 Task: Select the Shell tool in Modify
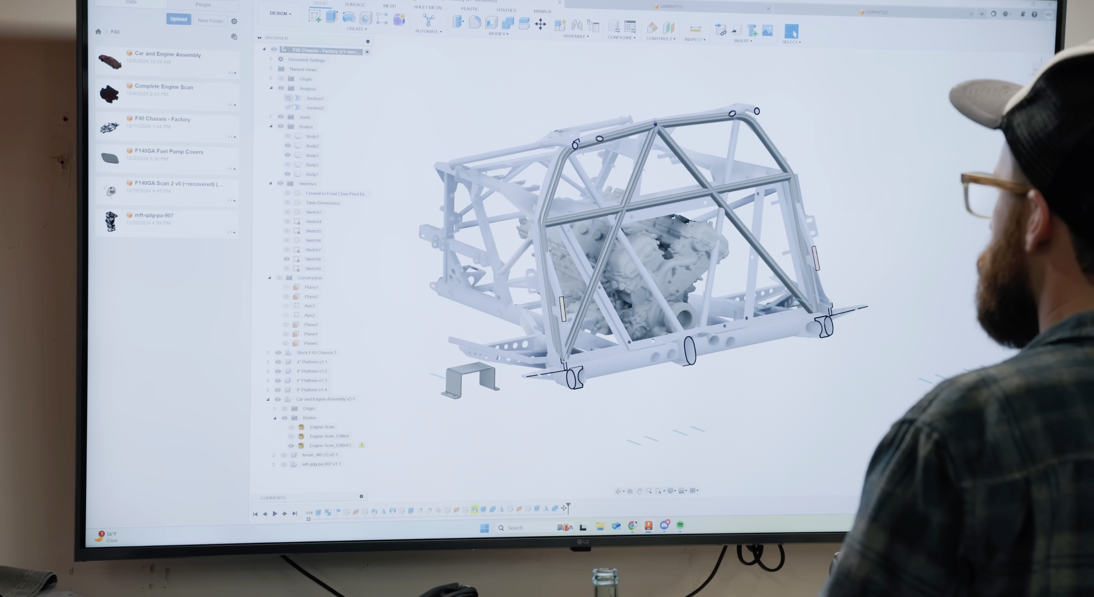[491, 23]
